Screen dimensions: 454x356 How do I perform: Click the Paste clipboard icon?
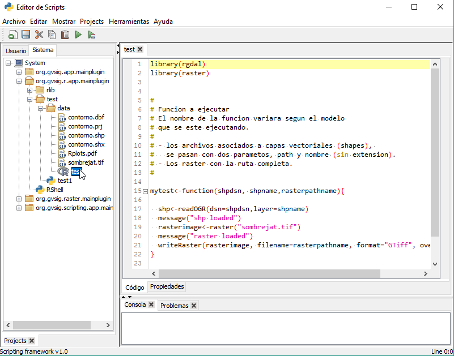65,35
